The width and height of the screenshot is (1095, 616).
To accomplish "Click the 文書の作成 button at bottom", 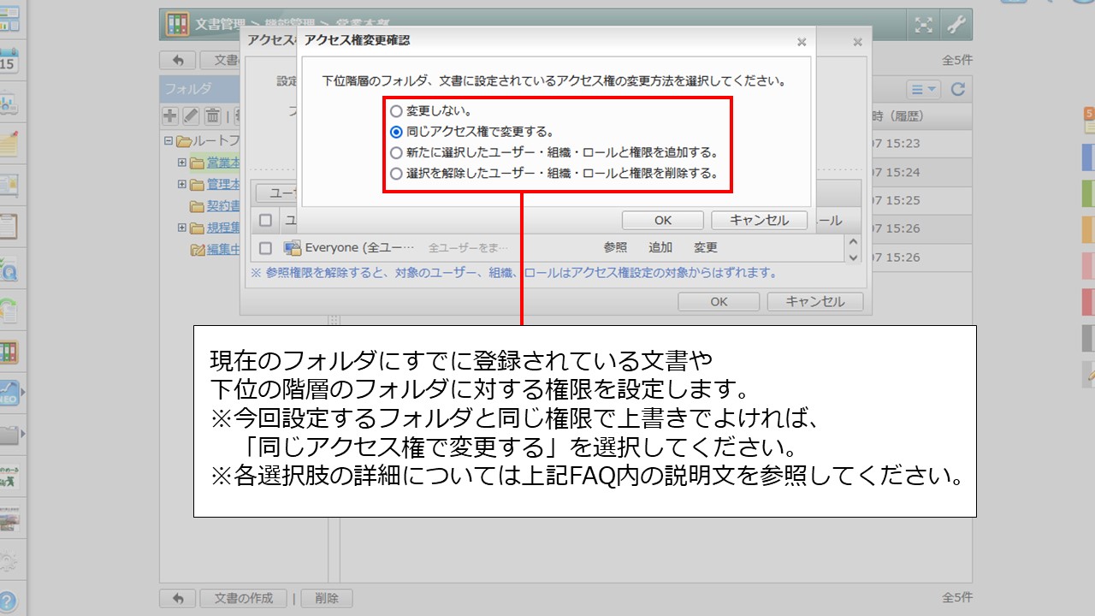I will 243,598.
